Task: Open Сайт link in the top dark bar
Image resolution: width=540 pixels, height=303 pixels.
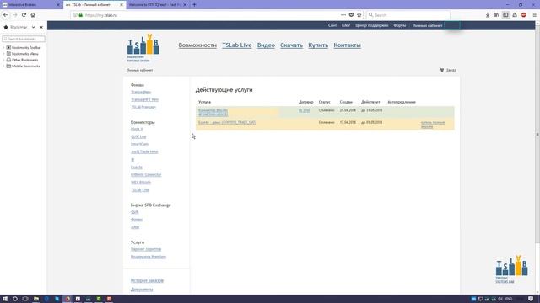Action: click(332, 25)
